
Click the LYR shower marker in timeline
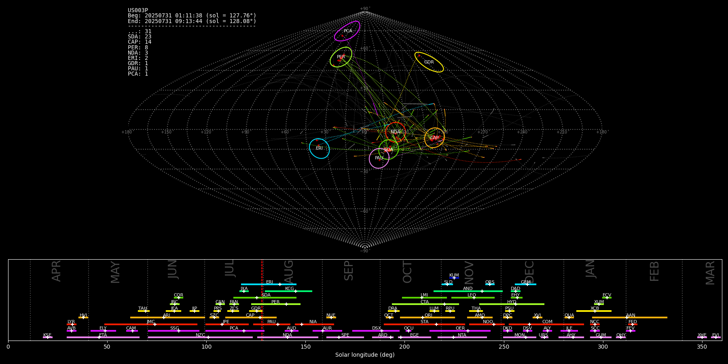pos(72,324)
